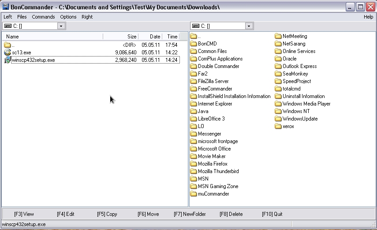The width and height of the screenshot is (377, 230).
Task: Open the Right menu
Action: [87, 17]
